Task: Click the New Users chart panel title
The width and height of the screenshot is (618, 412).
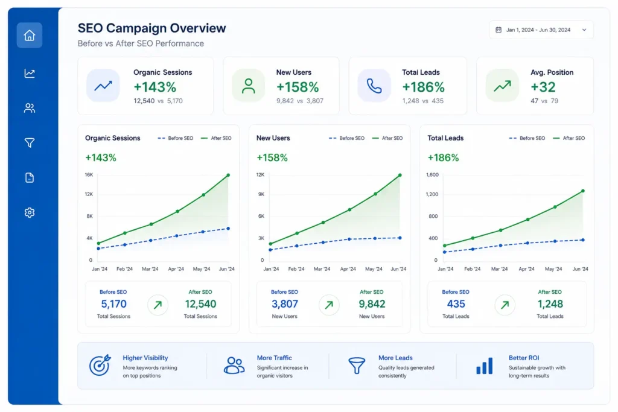Action: pyautogui.click(x=273, y=138)
